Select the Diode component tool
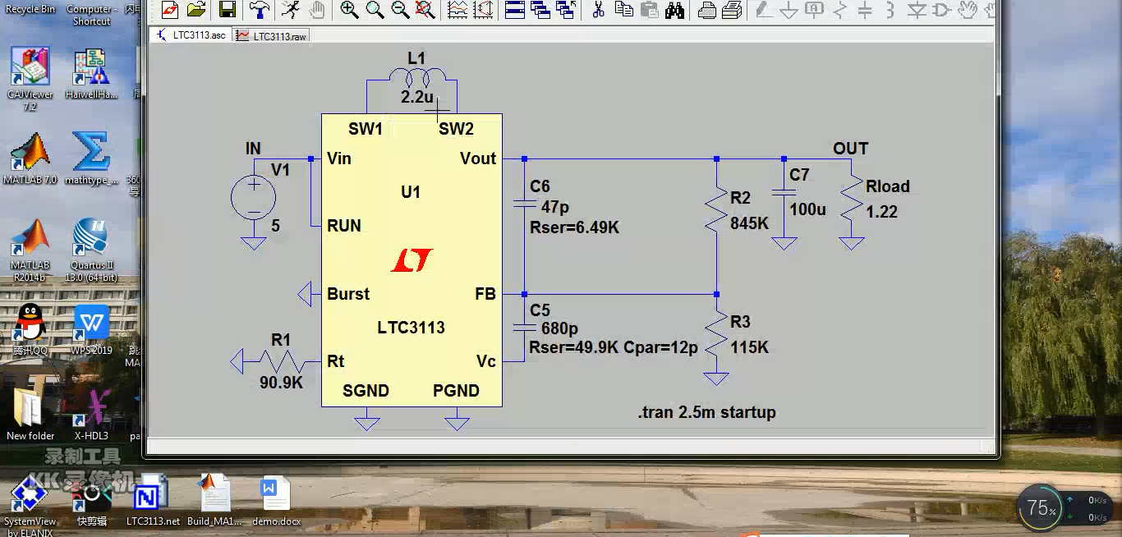 click(917, 10)
